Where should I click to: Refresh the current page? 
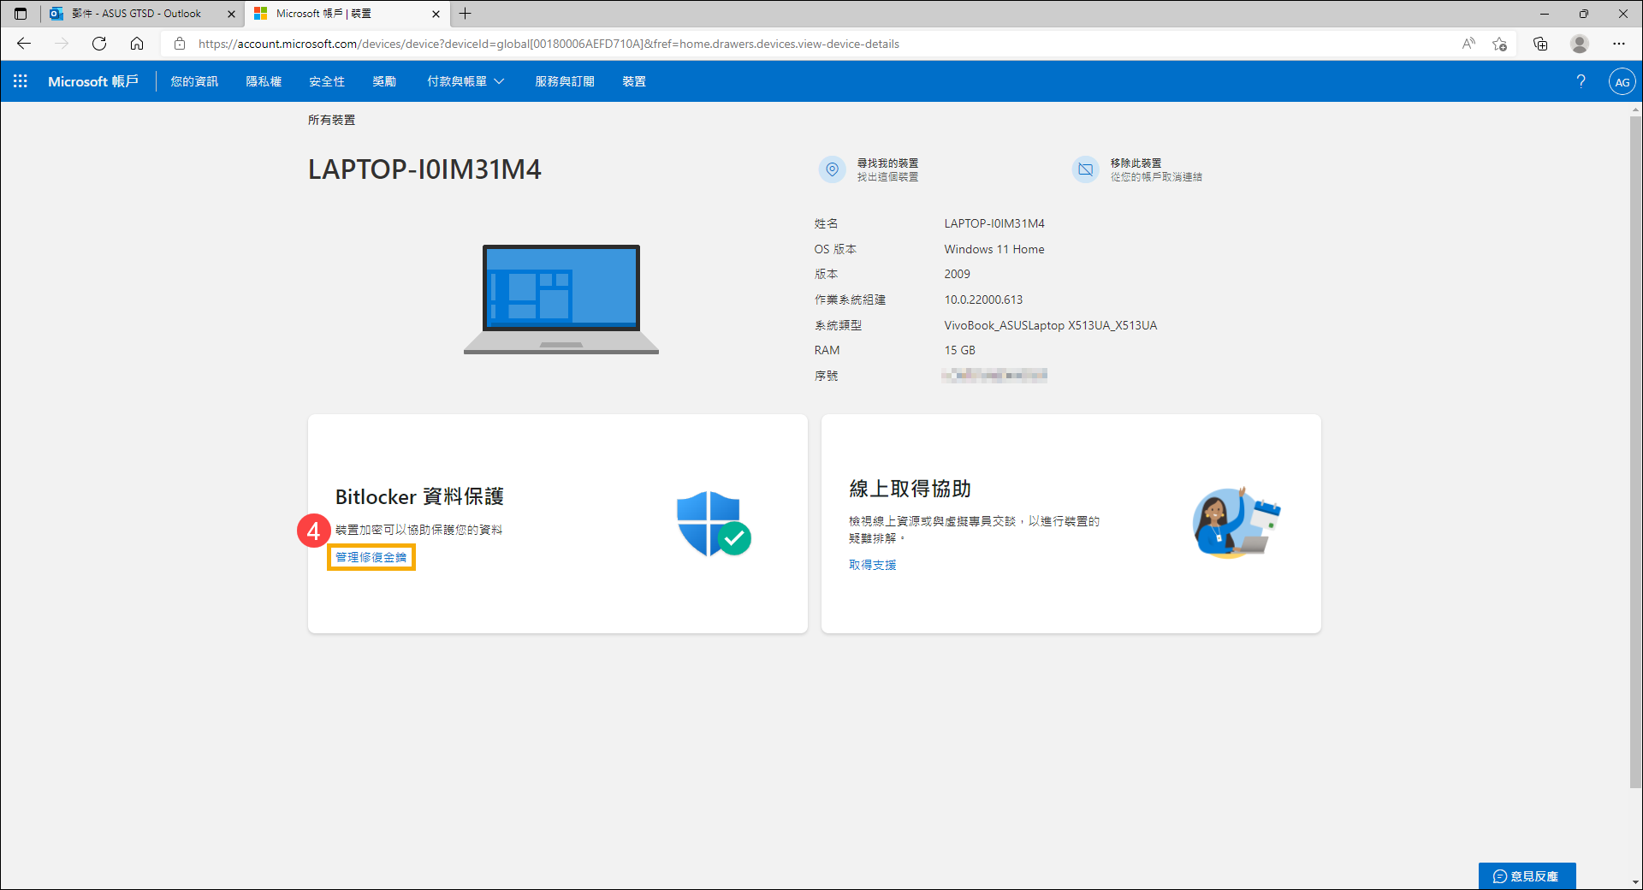(99, 44)
